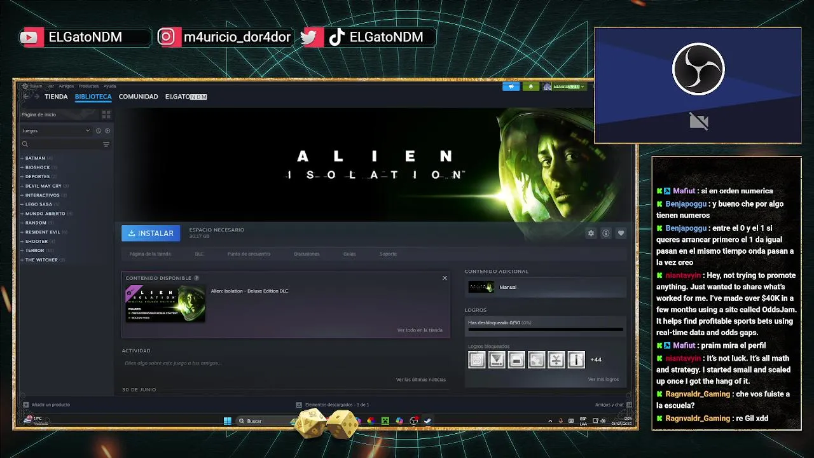This screenshot has width=814, height=458.
Task: Click the fifth locked achievement icon
Action: coord(556,359)
